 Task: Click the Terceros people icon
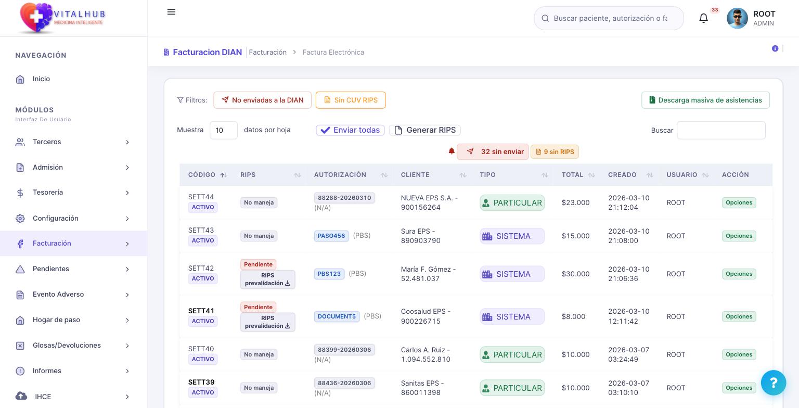click(x=20, y=142)
